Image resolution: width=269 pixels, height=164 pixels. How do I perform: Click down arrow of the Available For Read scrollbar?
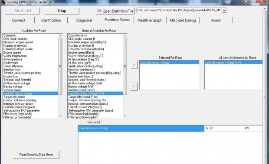point(60,116)
